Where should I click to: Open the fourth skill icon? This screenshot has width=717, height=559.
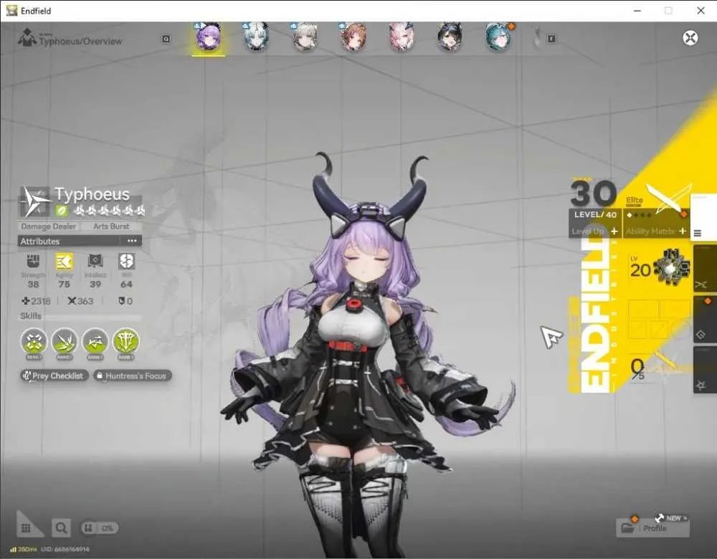pyautogui.click(x=125, y=341)
